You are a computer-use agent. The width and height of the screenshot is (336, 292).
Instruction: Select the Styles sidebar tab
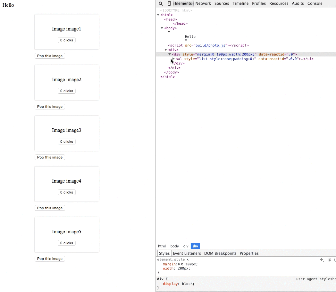pos(164,253)
